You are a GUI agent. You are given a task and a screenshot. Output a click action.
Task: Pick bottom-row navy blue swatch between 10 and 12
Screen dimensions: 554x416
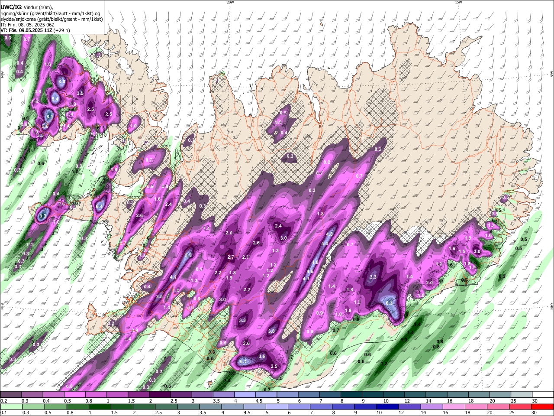387,406
